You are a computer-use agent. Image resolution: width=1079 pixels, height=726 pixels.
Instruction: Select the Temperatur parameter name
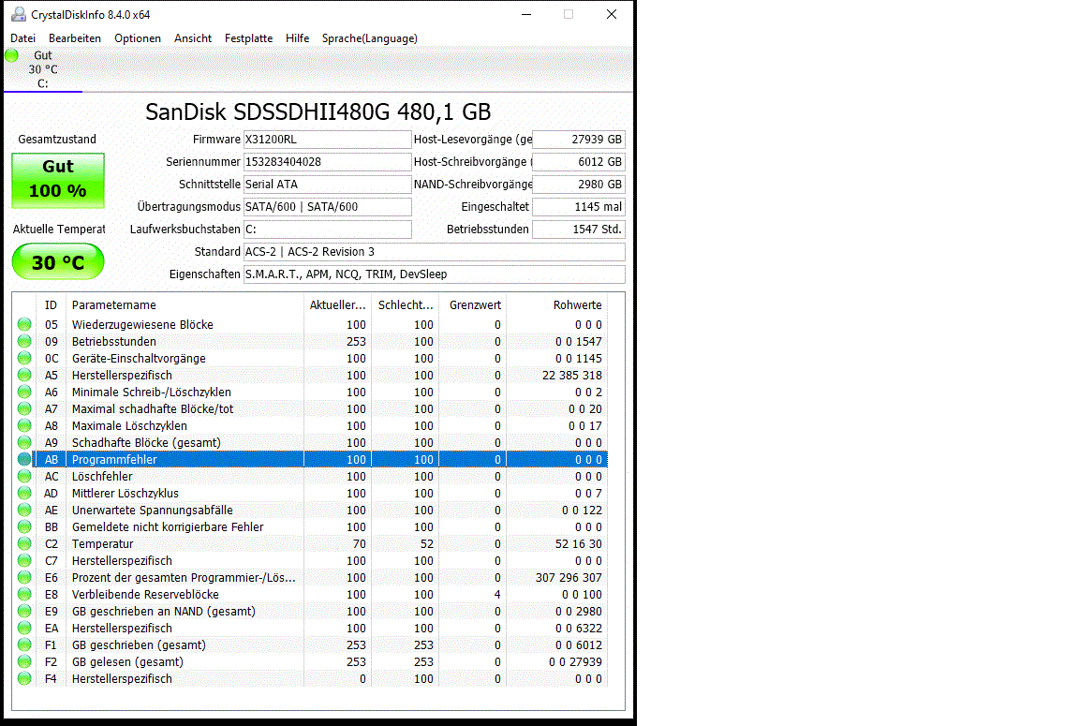(102, 543)
